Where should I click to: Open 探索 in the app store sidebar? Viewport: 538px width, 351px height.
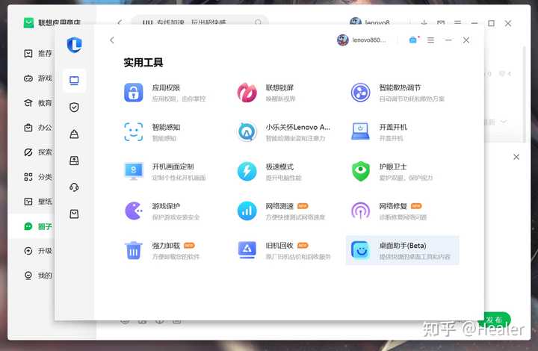click(38, 152)
